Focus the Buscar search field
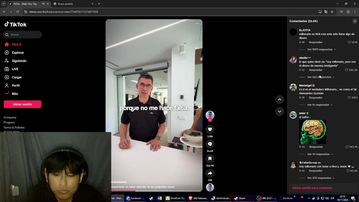Screen dimensions: 359x202 tap(22, 35)
